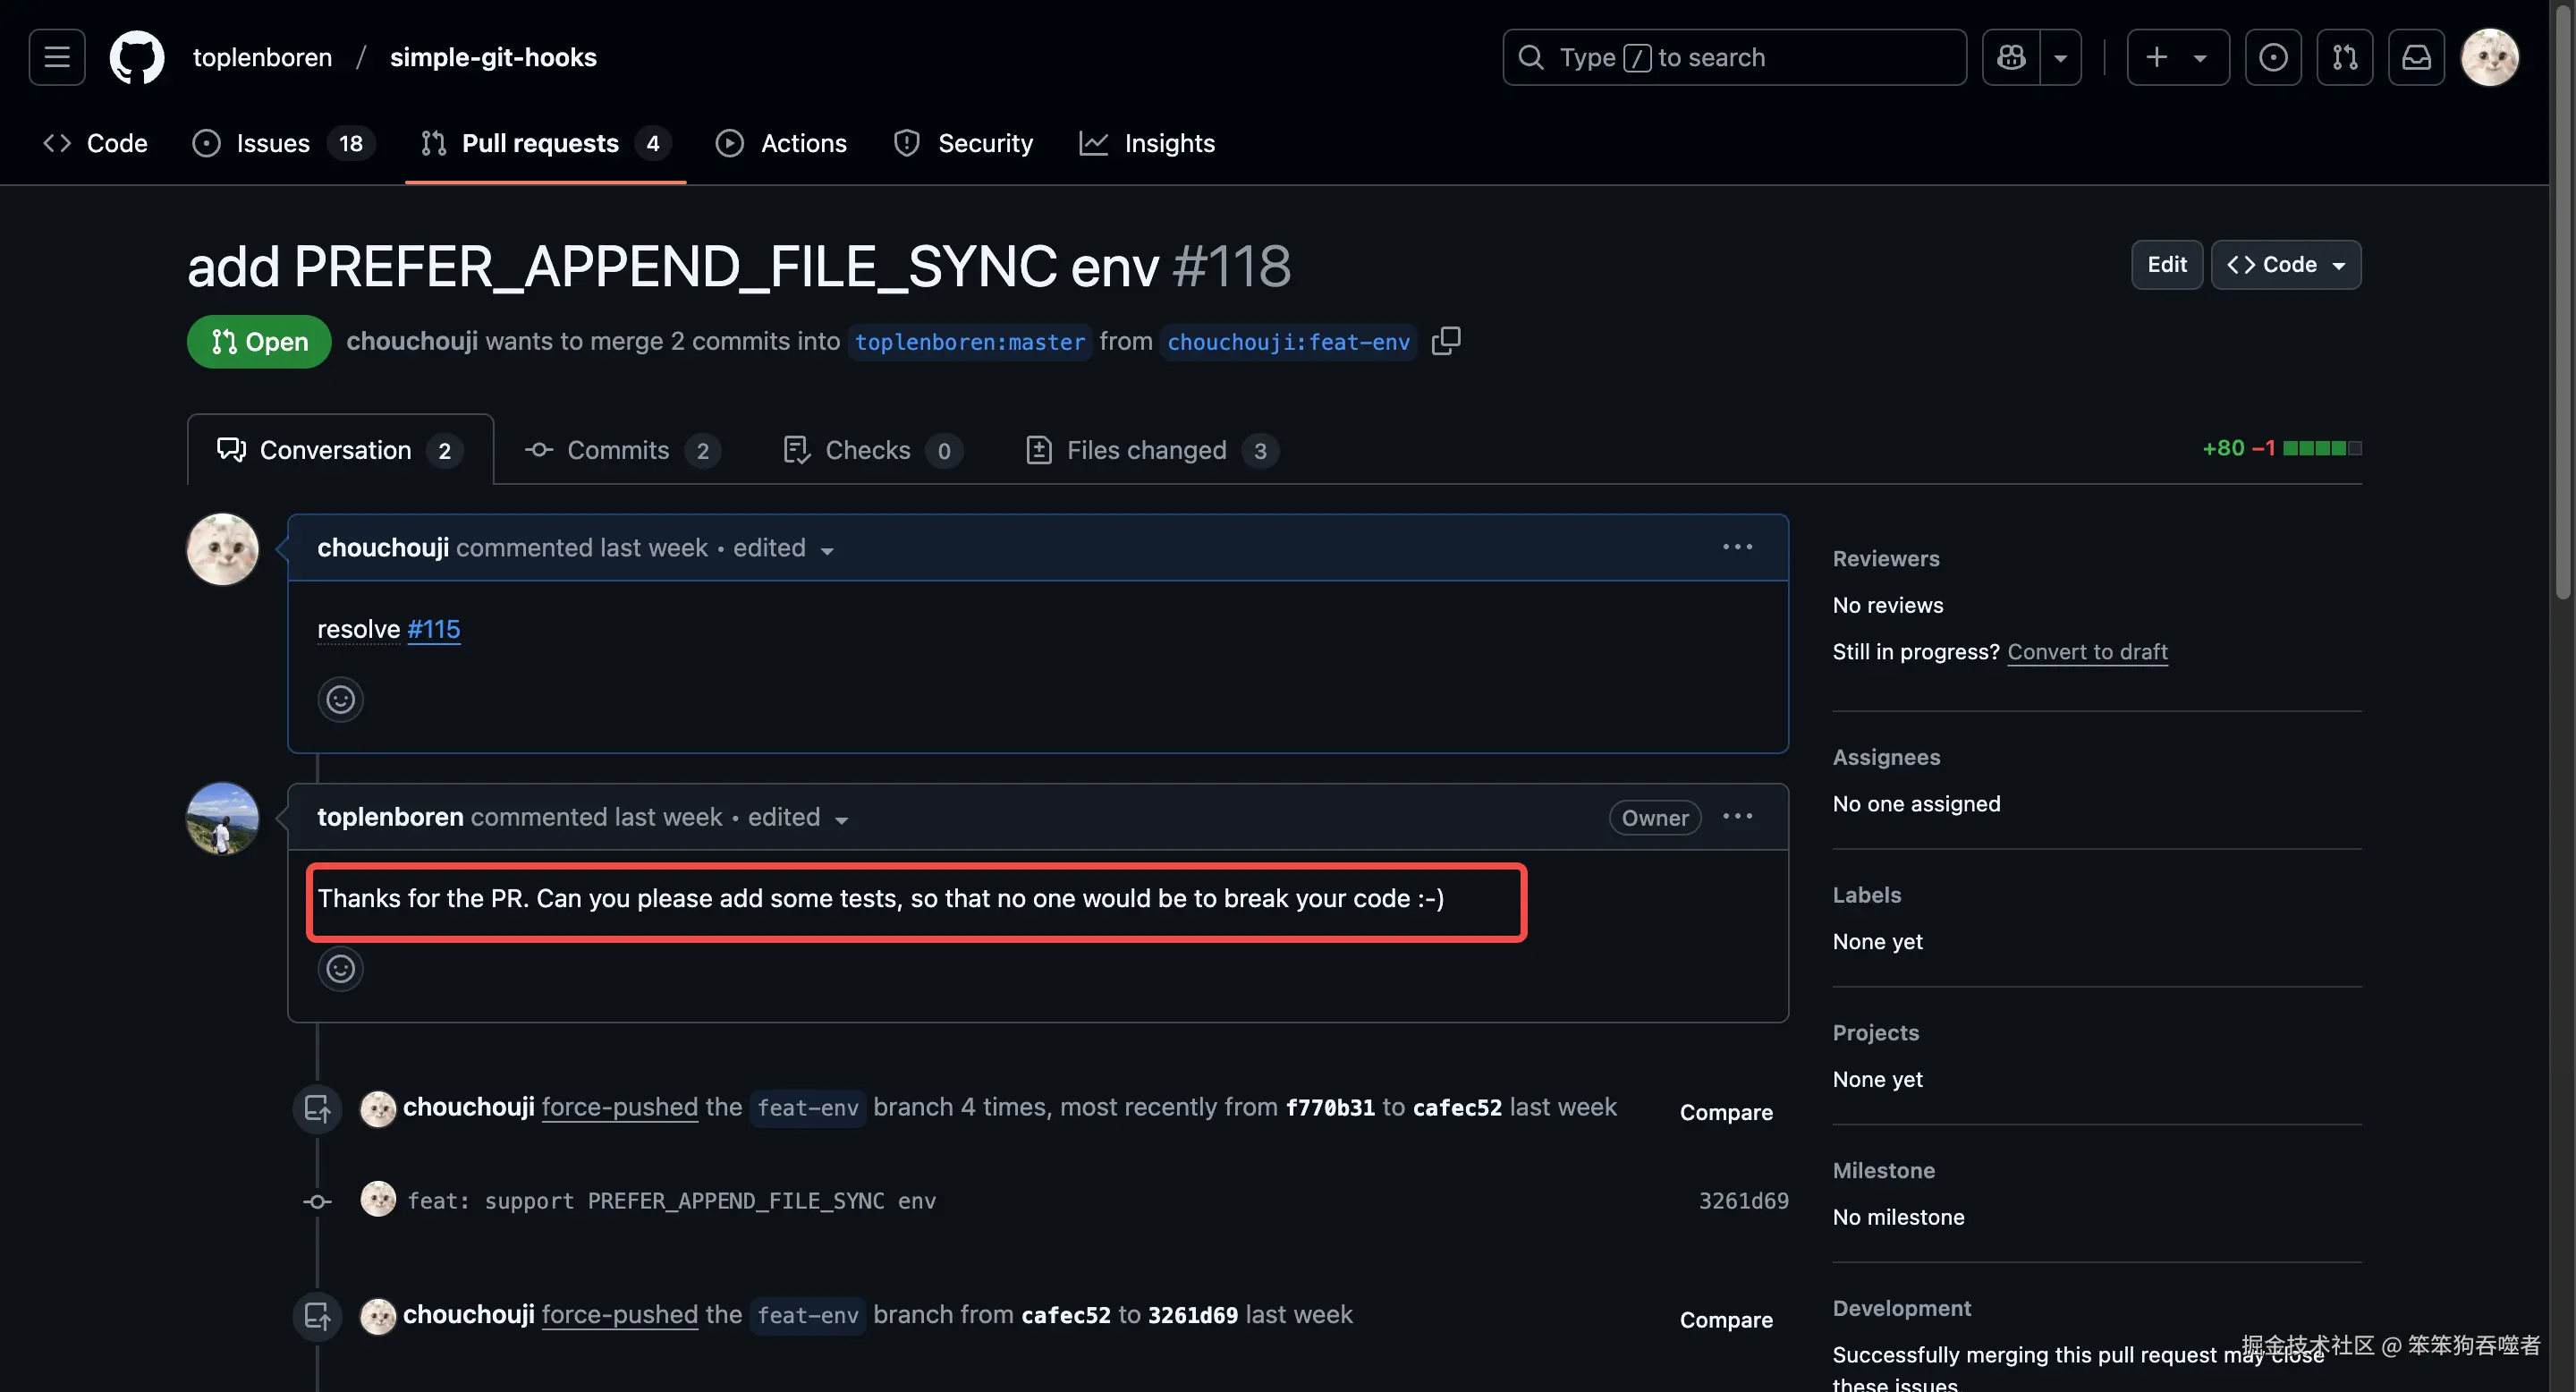The height and width of the screenshot is (1392, 2576).
Task: Click Edit button next to PR title
Action: [x=2166, y=265]
